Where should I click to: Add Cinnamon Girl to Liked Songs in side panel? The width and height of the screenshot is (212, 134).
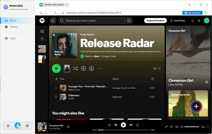[x=207, y=82]
